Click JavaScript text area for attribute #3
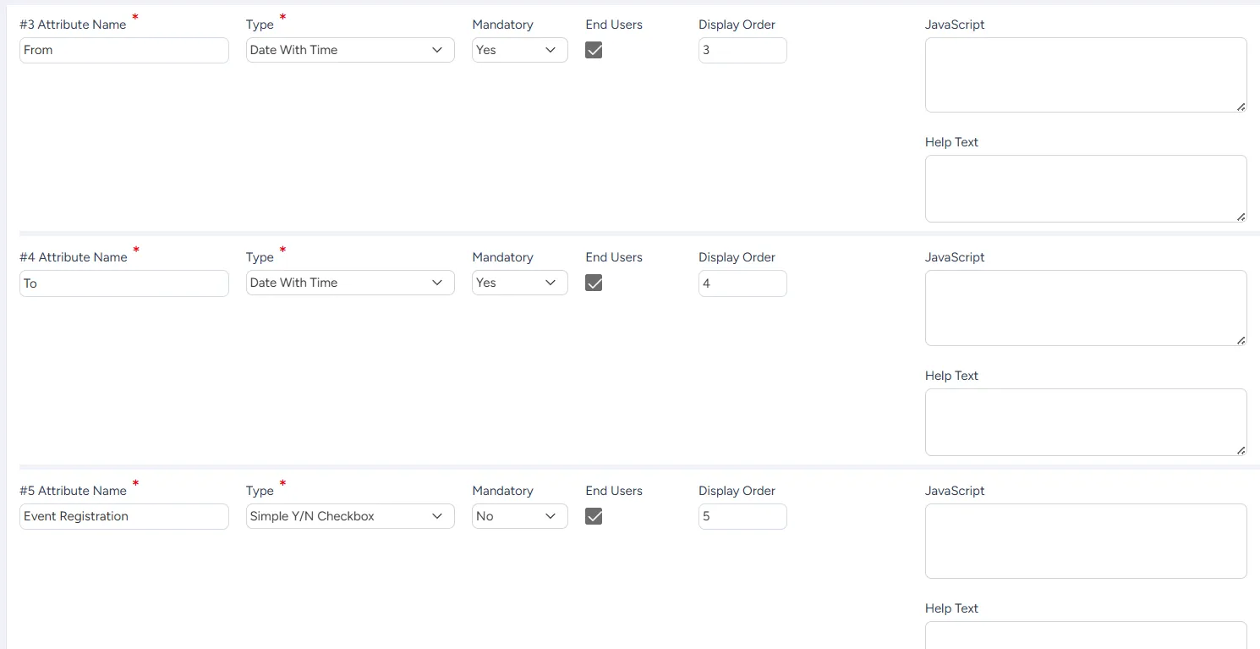 (1086, 74)
